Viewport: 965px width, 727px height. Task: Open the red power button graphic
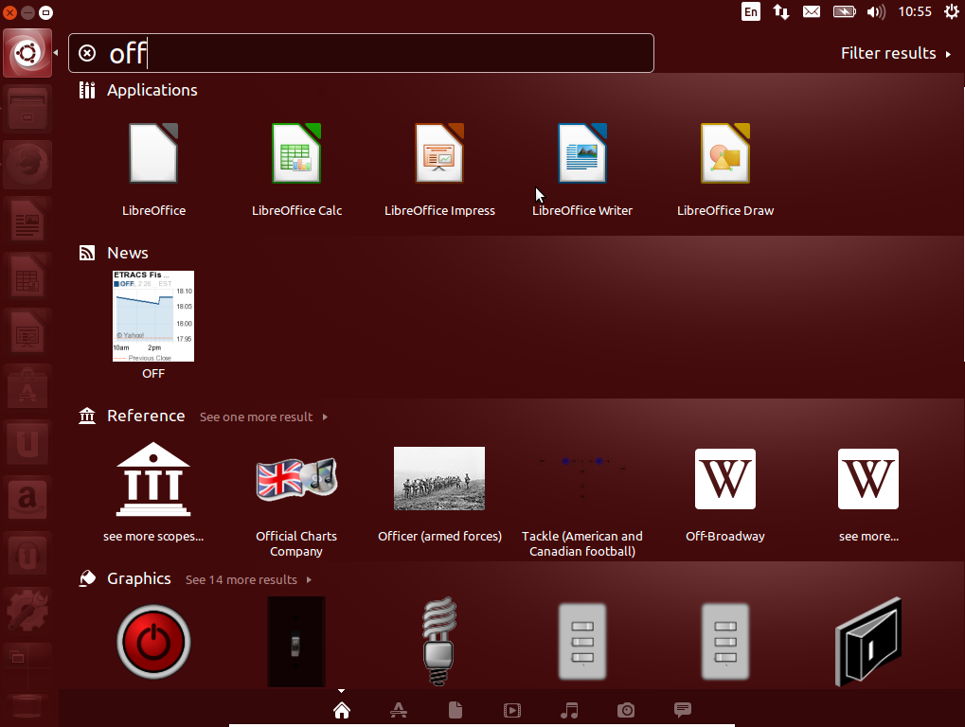tap(153, 642)
